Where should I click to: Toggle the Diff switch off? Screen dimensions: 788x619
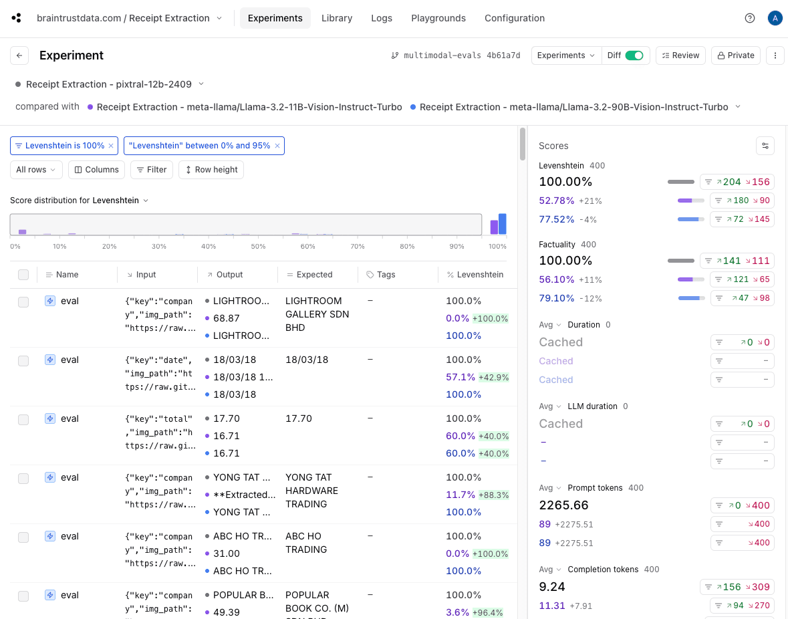[x=634, y=55]
